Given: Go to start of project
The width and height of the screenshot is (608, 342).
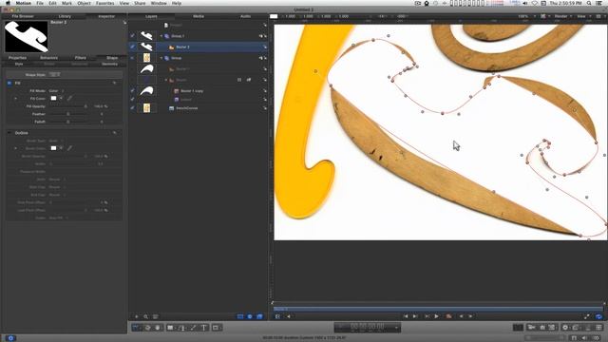Looking at the screenshot, I should pos(406,316).
